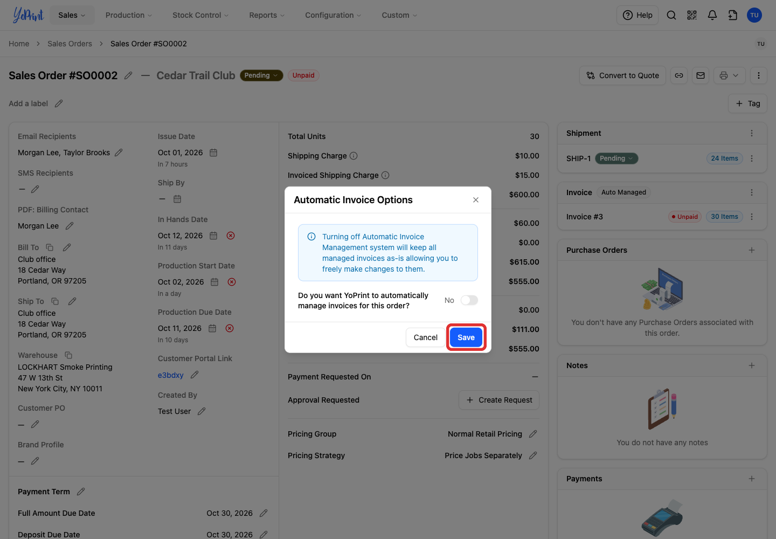
Task: Open the TU user avatar menu
Action: [754, 15]
